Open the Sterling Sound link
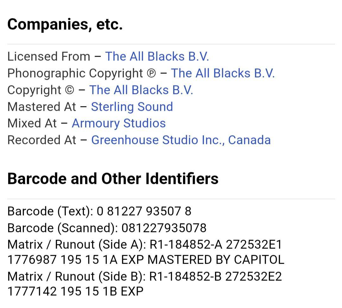 (x=132, y=107)
